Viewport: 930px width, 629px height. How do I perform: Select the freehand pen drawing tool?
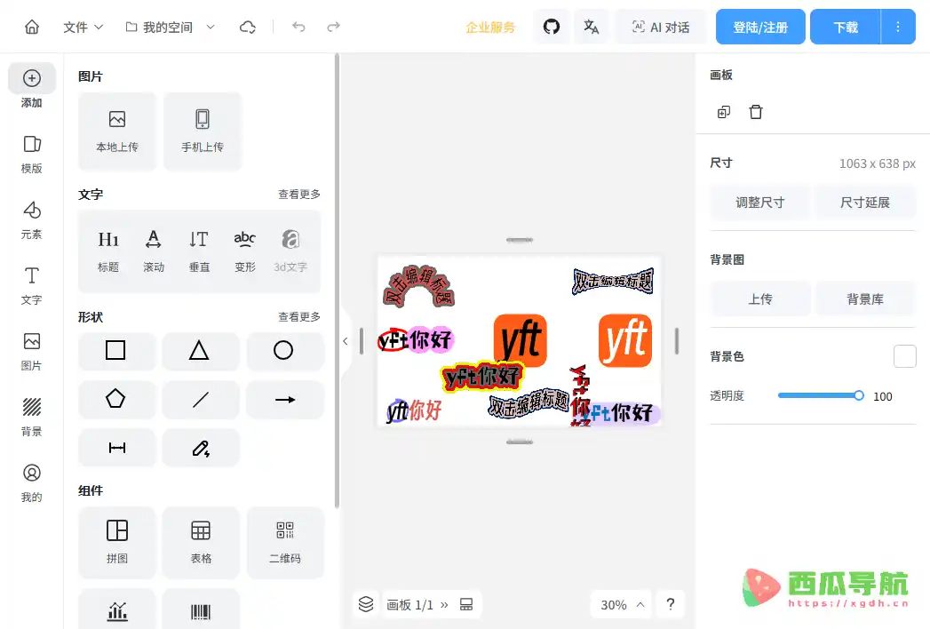click(x=200, y=448)
